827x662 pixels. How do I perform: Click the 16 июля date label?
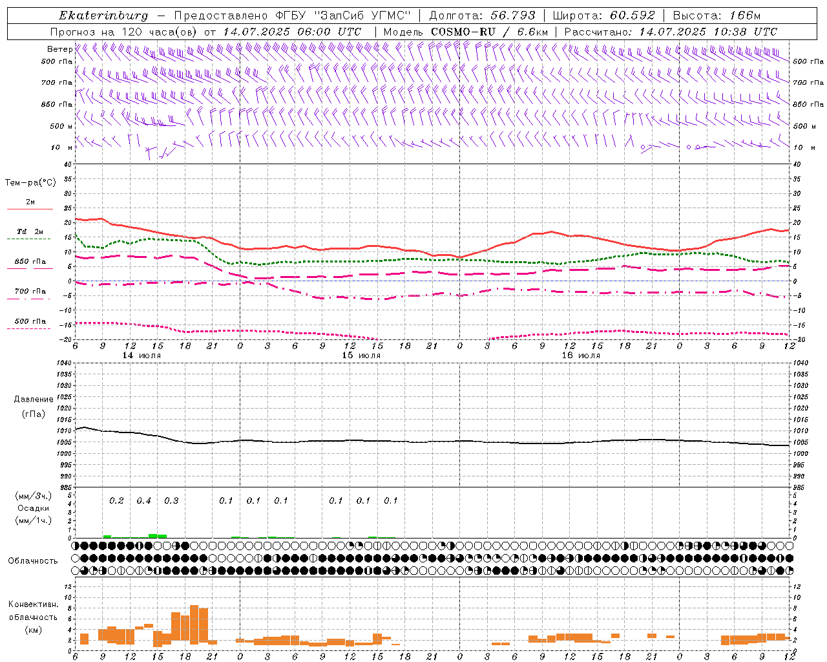(581, 356)
